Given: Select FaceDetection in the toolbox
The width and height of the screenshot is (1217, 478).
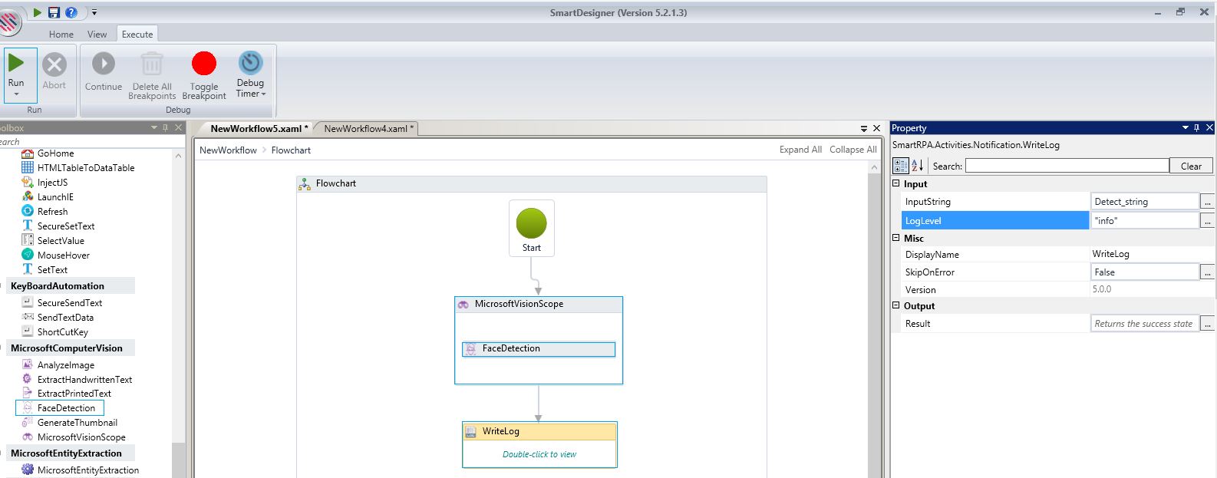Looking at the screenshot, I should (x=66, y=408).
